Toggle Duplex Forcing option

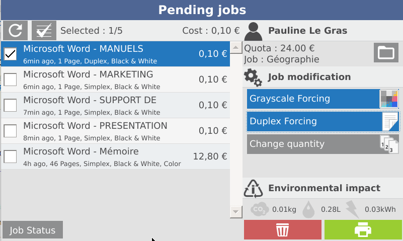[x=323, y=121]
